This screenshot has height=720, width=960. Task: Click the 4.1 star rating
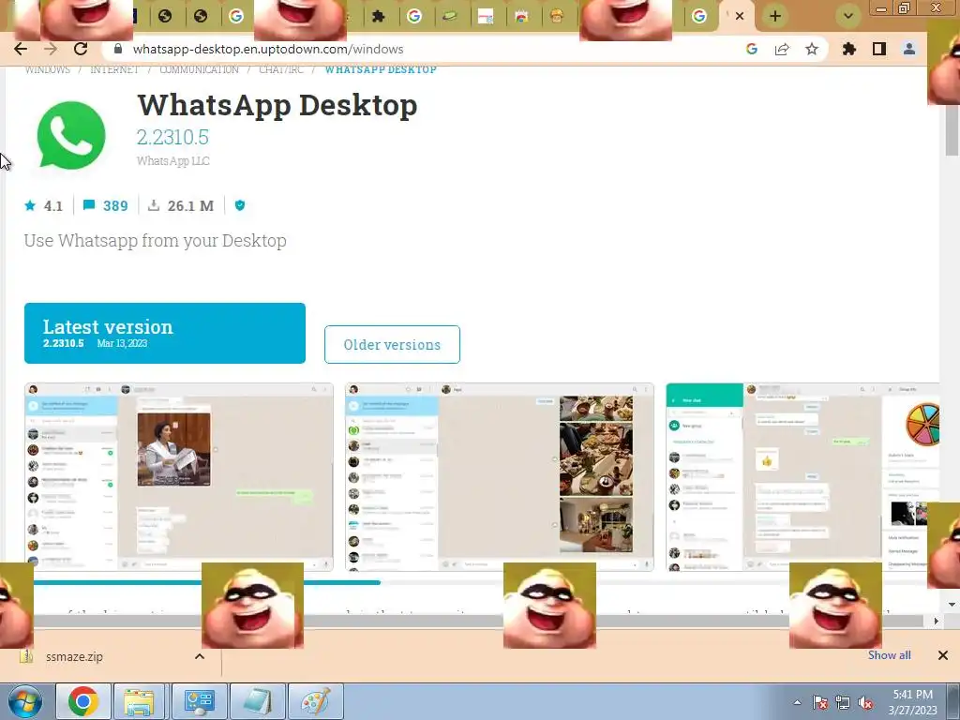coord(43,205)
